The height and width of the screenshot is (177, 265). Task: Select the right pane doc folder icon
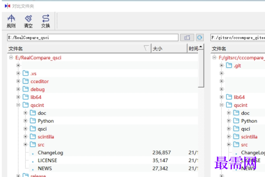coord(236,113)
